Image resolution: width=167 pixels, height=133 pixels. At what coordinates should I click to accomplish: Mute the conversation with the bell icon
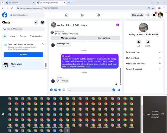pyautogui.click(x=139, y=42)
